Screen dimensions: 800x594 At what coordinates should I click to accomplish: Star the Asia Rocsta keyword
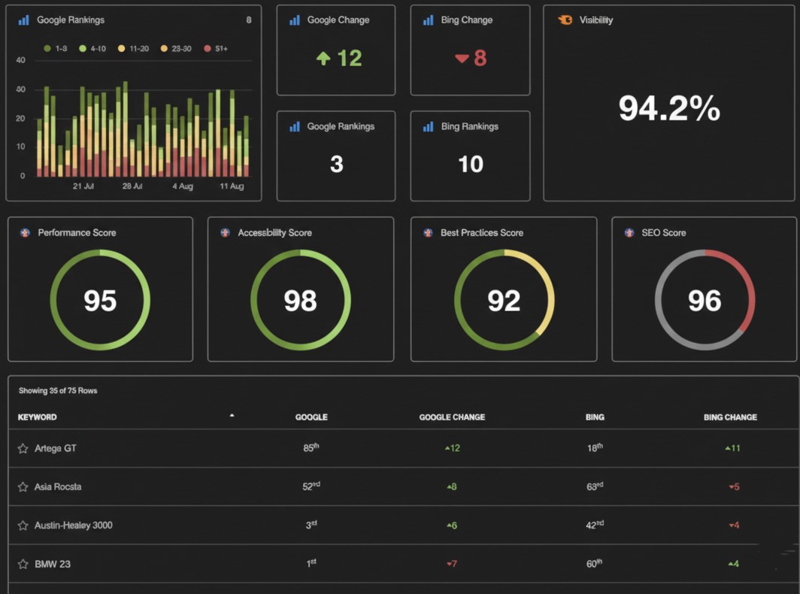pos(23,486)
